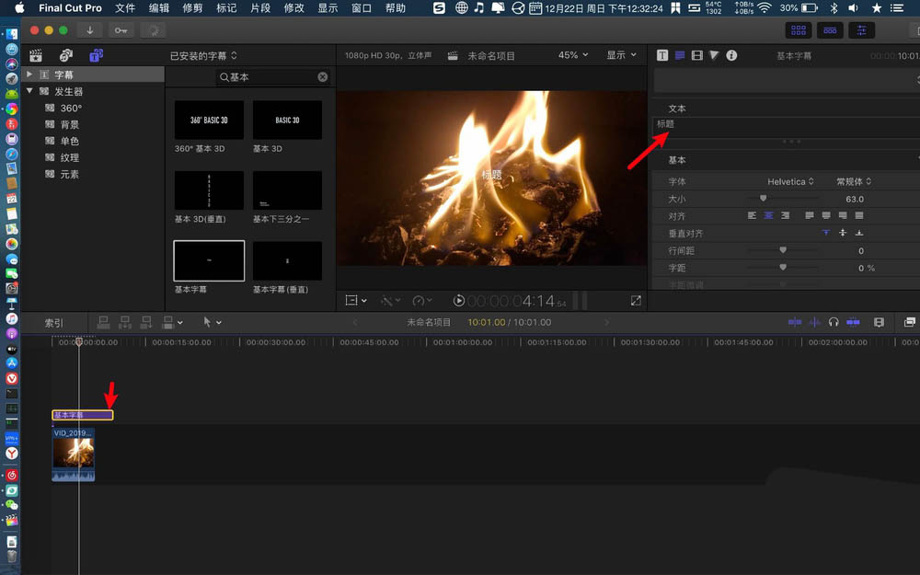This screenshot has height=575, width=920.
Task: Show the titles and generators sidebar
Action: (97, 56)
